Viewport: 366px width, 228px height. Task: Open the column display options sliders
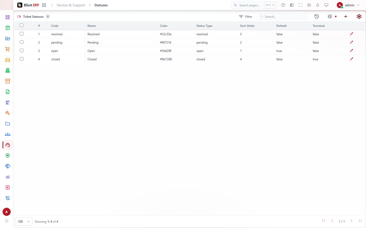330,16
